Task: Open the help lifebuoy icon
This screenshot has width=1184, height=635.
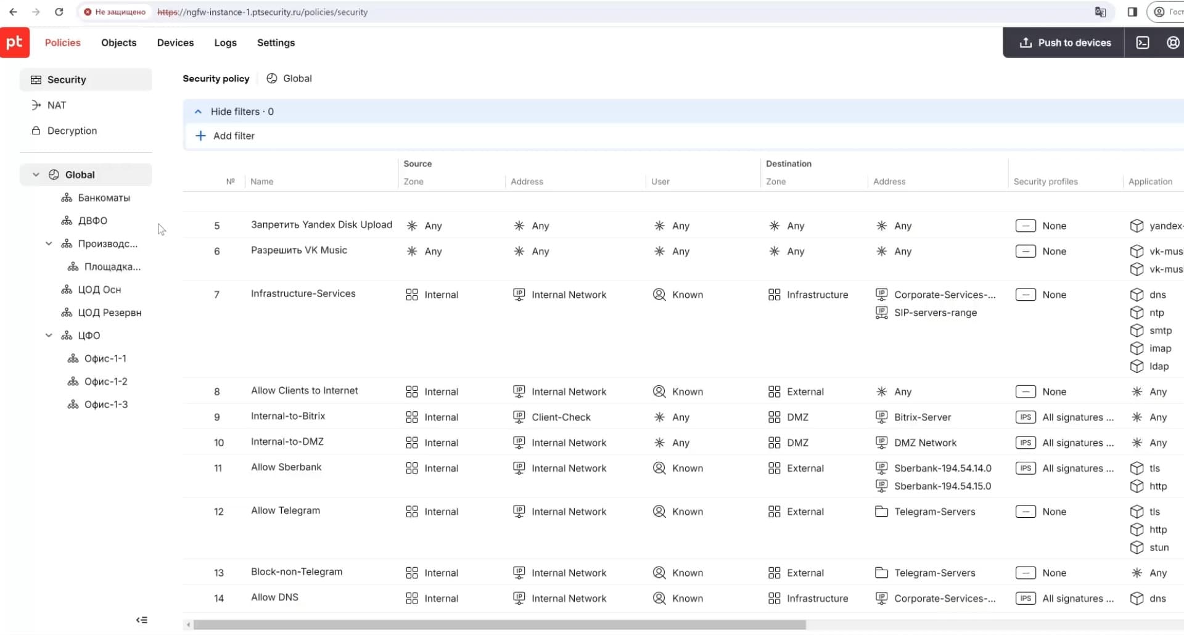Action: (1172, 43)
